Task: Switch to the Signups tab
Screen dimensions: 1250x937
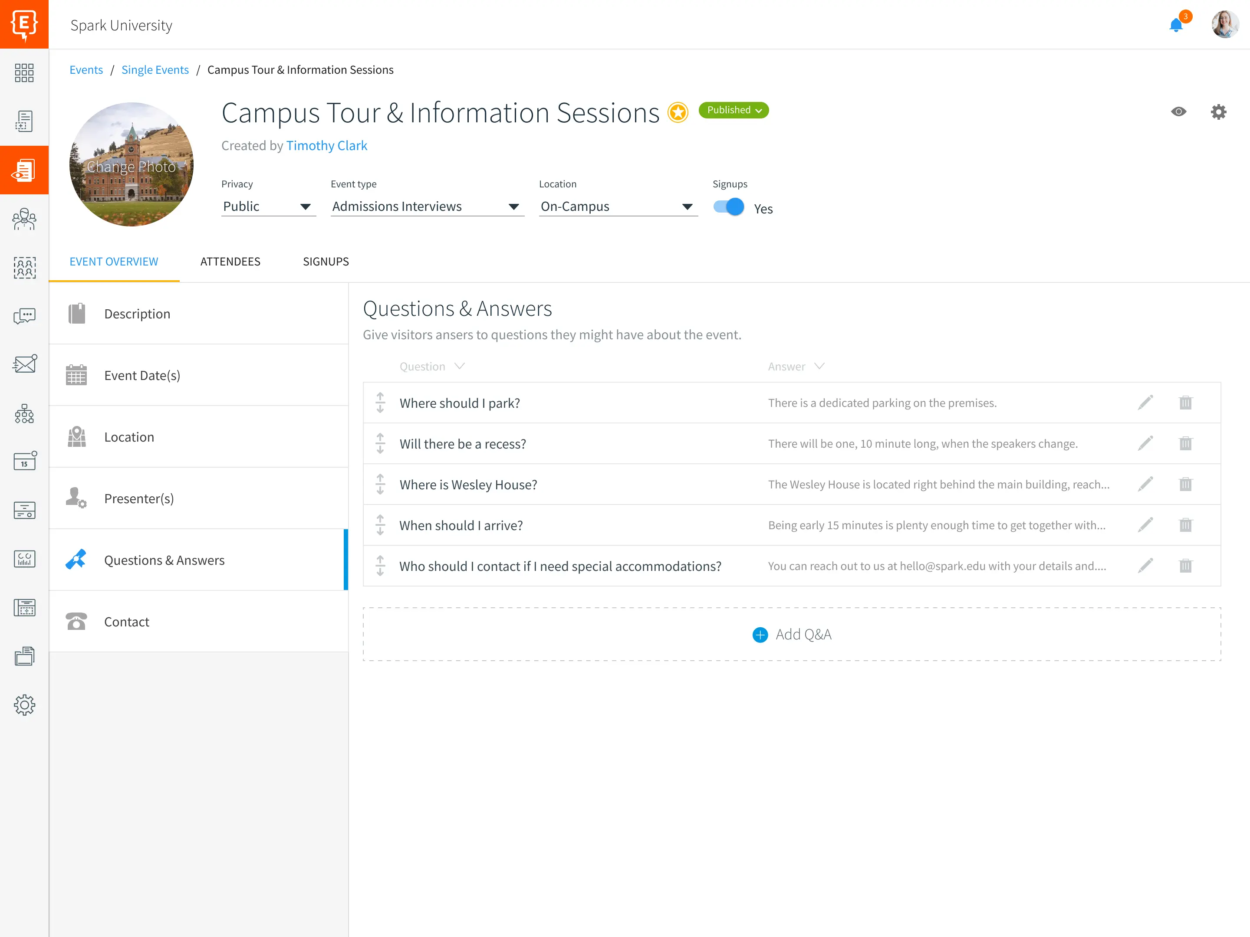Action: click(x=326, y=262)
